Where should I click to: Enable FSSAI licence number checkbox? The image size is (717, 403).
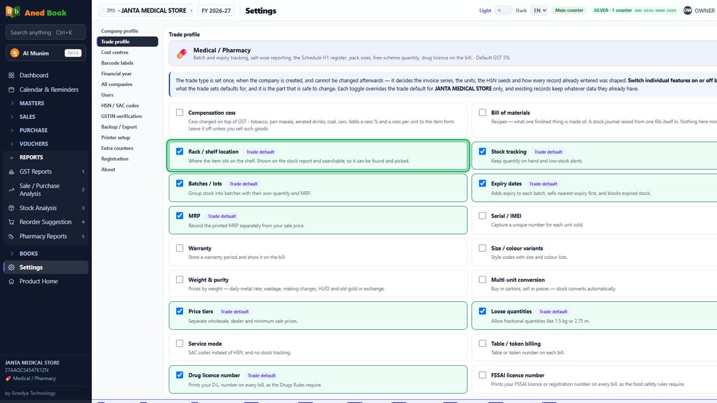[482, 375]
